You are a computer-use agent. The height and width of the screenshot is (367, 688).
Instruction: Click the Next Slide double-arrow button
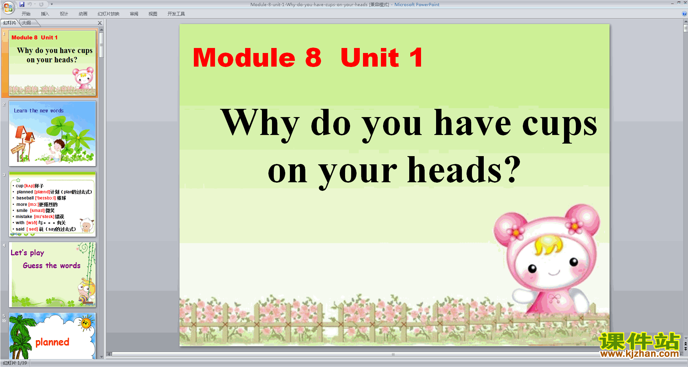685,349
